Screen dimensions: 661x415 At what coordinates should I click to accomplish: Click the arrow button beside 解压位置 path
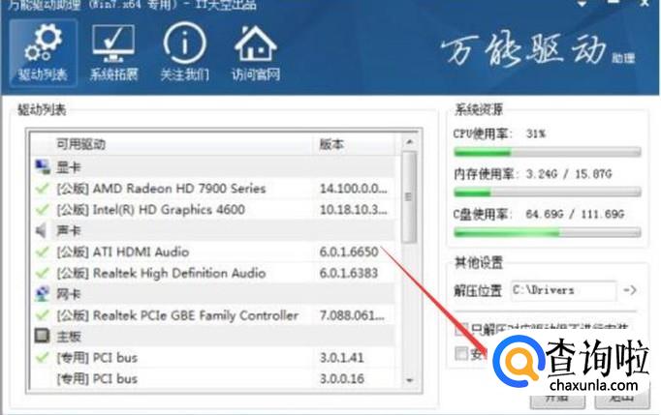coord(630,290)
